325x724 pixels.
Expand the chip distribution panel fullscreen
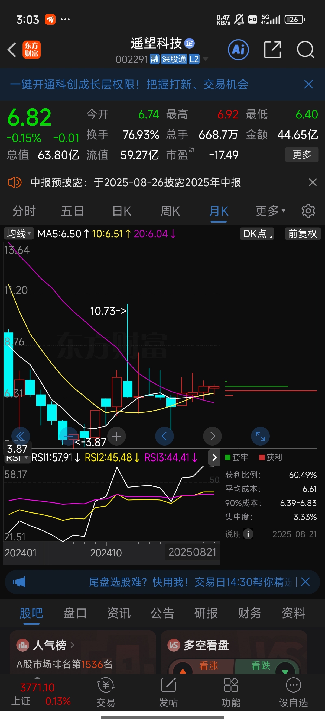click(260, 436)
